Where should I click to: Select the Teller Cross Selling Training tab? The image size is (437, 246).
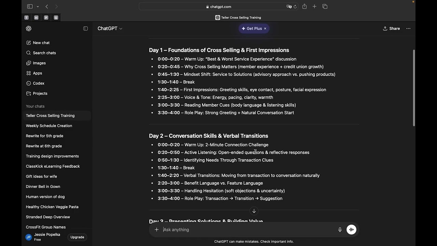pyautogui.click(x=238, y=17)
